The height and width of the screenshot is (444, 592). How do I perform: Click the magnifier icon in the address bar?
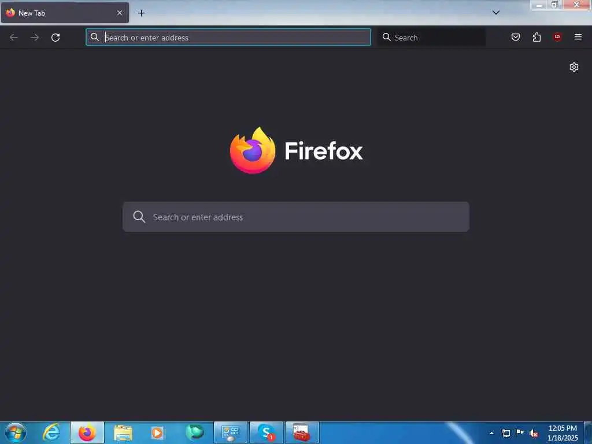(95, 37)
